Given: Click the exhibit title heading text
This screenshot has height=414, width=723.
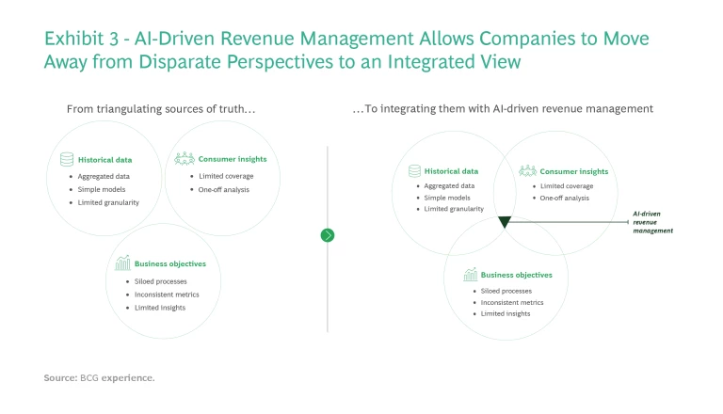Looking at the screenshot, I should [x=346, y=51].
